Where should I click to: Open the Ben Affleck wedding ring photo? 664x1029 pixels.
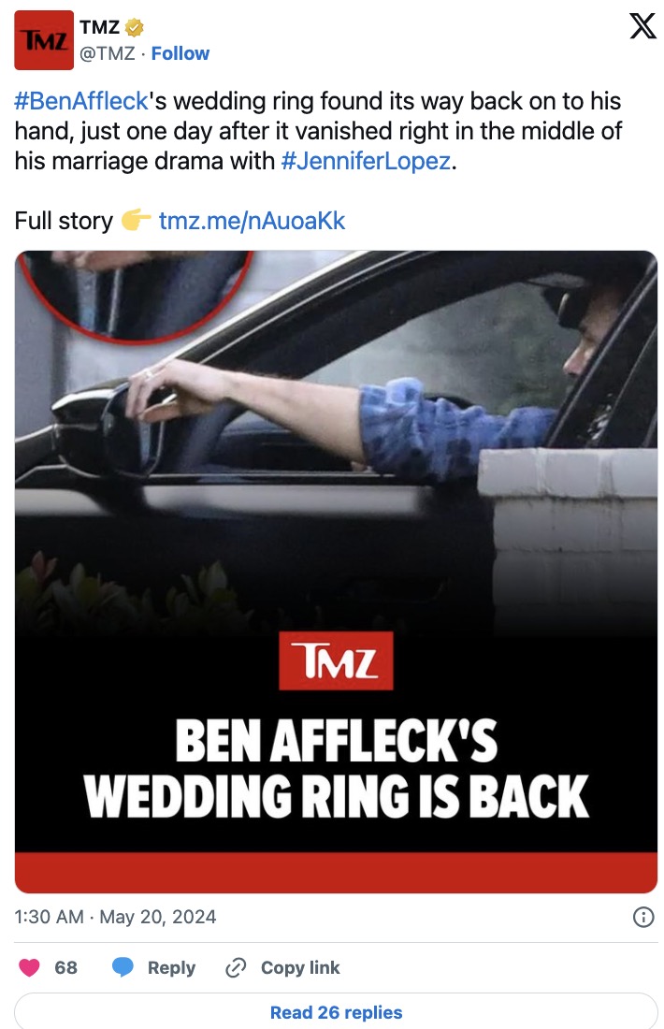[x=336, y=572]
